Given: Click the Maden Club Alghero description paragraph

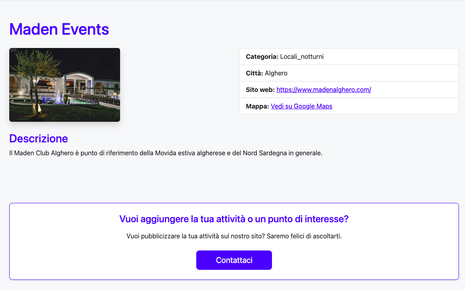Looking at the screenshot, I should [x=165, y=153].
